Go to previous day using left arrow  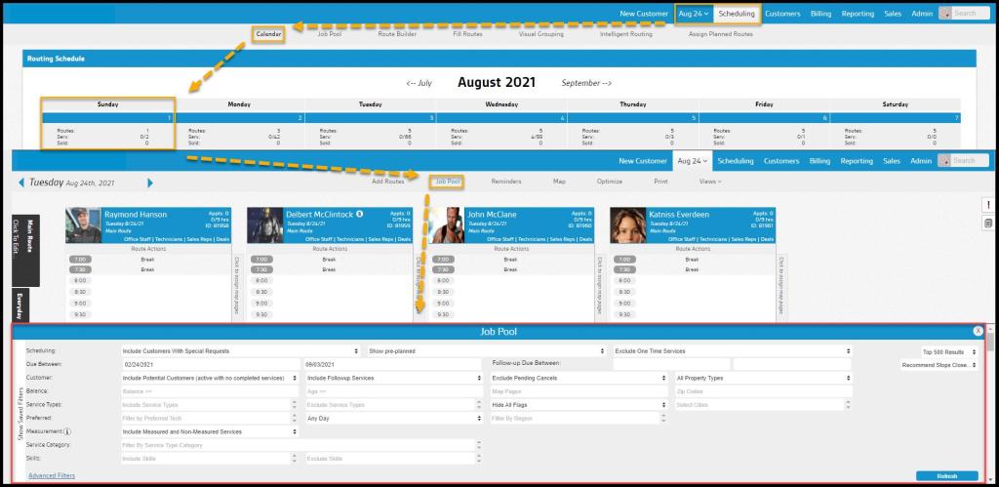click(21, 183)
